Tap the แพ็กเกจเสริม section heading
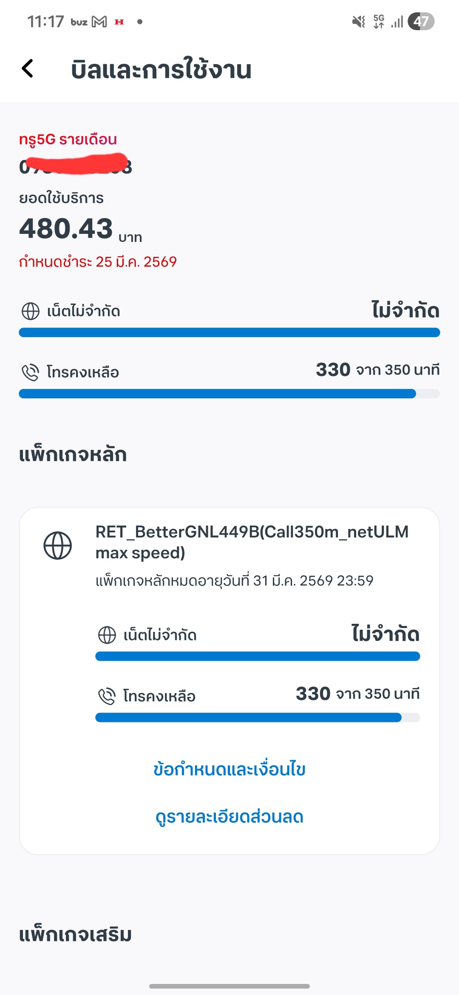 [x=75, y=935]
